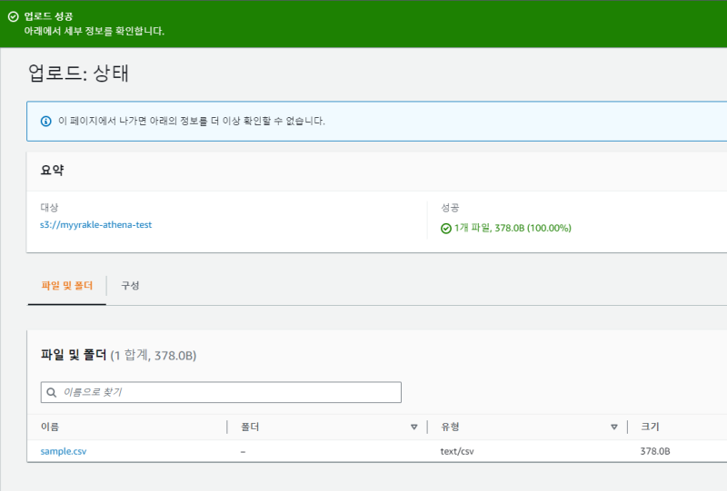Click the success check icon beside 1개 파일
Screen dimensions: 727x491
pyautogui.click(x=445, y=228)
